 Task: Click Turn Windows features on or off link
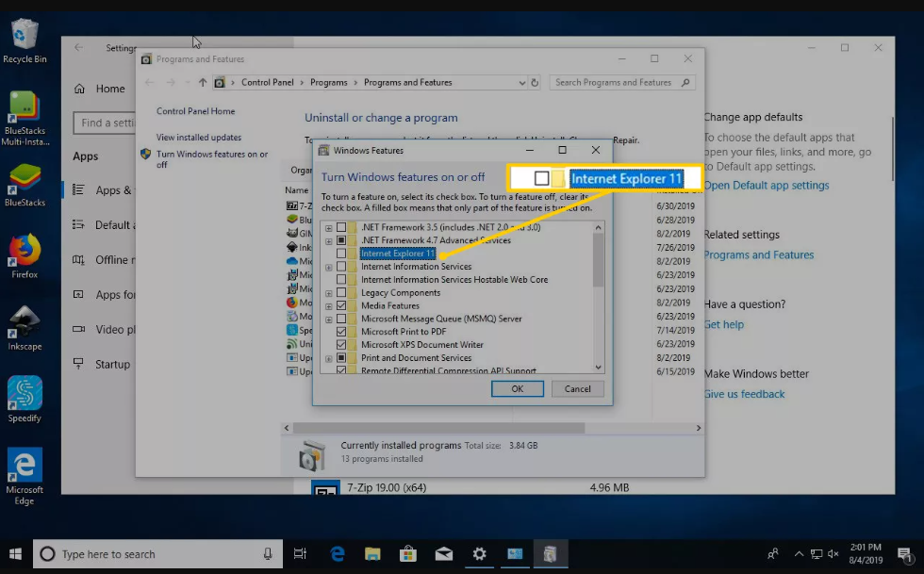(x=212, y=159)
